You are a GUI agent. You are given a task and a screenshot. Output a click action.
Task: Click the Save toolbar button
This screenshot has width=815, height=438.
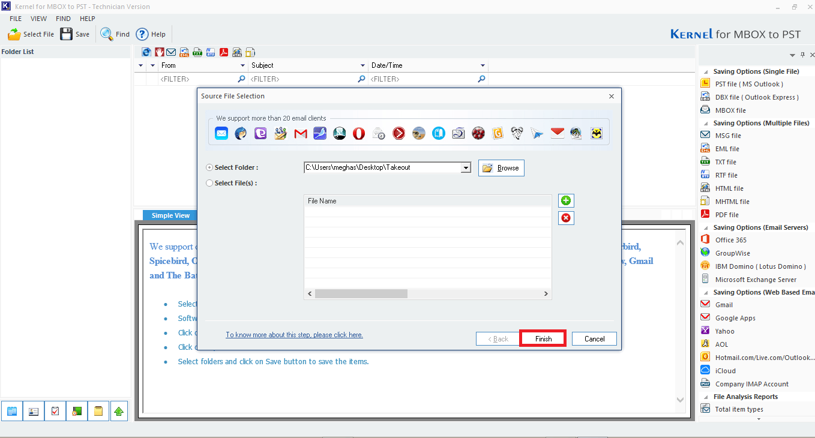75,34
